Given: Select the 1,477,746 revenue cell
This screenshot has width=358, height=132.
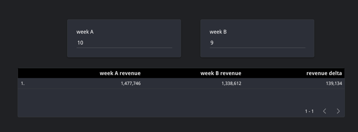Looking at the screenshot, I should 131,84.
